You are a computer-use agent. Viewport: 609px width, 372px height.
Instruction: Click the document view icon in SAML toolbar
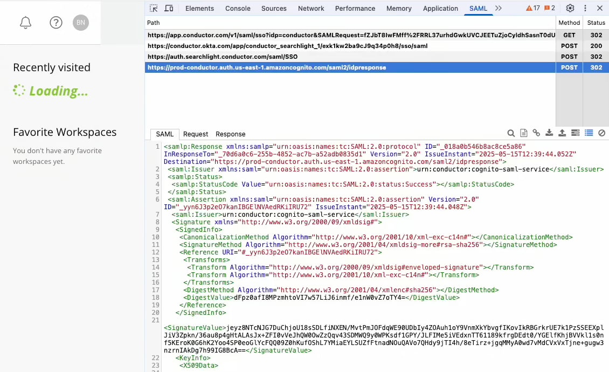coord(523,133)
